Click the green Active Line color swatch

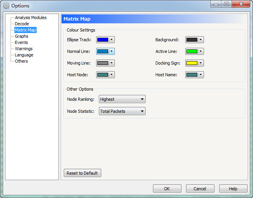click(x=192, y=51)
